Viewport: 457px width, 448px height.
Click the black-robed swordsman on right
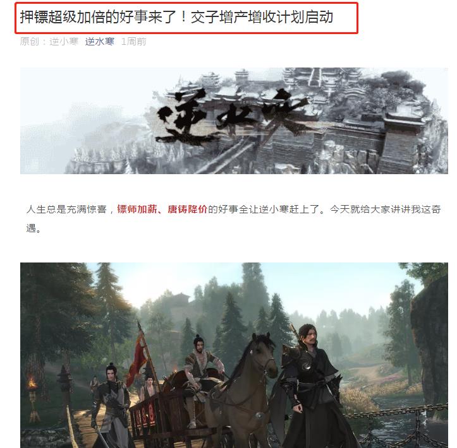click(x=312, y=387)
